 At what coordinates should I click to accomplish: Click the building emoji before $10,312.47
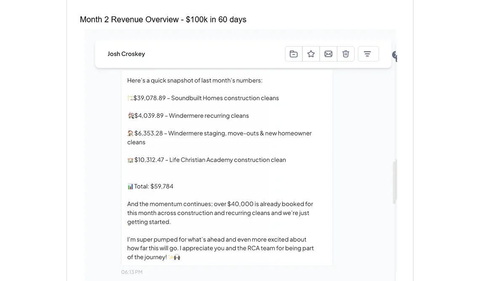[x=131, y=160]
